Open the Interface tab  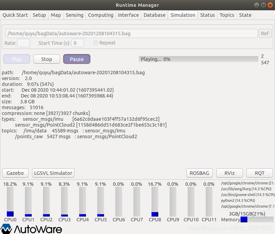coord(128,15)
